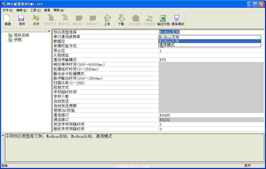Click the 保存 (Save) floppy disk icon

22,20
